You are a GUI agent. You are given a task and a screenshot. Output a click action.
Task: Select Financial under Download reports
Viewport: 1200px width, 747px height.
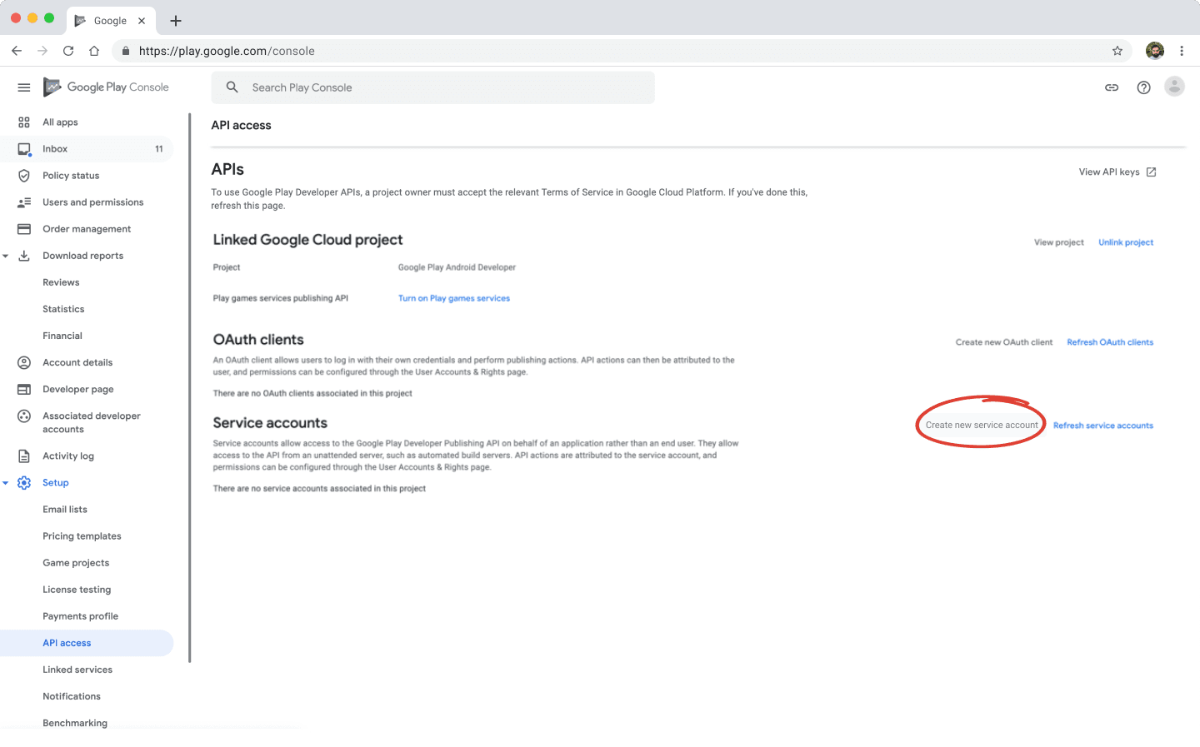[62, 336]
